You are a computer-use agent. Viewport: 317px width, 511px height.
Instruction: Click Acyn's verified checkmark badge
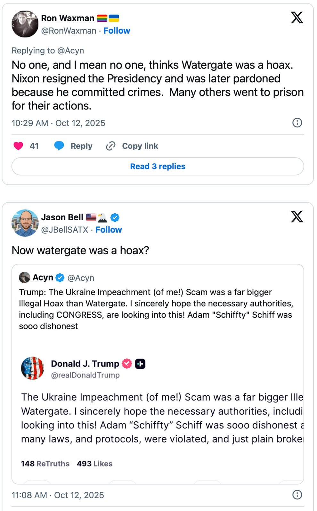tap(60, 278)
